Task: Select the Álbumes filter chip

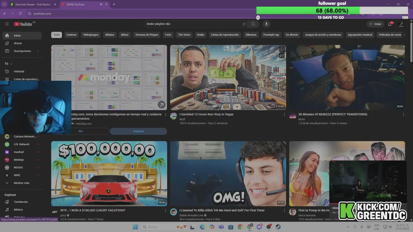Action: click(x=251, y=35)
